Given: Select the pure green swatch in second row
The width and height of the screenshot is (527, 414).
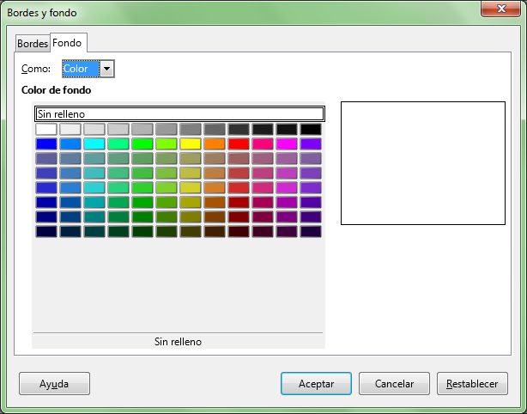Looking at the screenshot, I should 142,143.
